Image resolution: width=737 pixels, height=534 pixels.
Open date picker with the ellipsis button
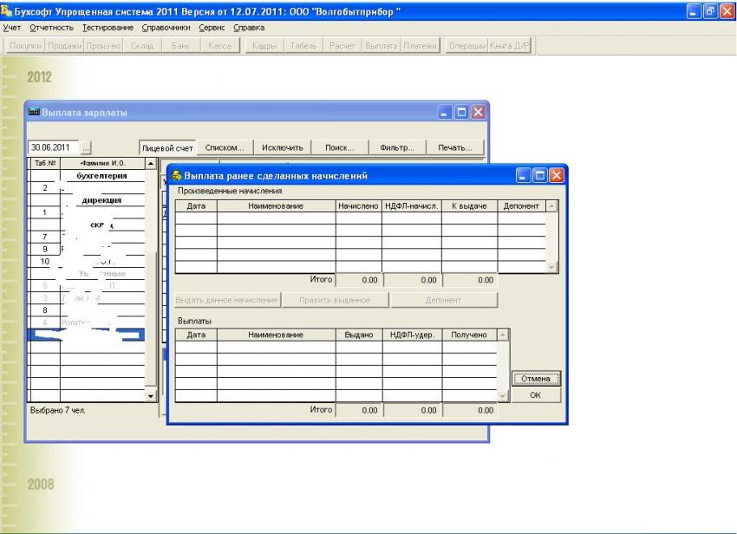click(86, 147)
